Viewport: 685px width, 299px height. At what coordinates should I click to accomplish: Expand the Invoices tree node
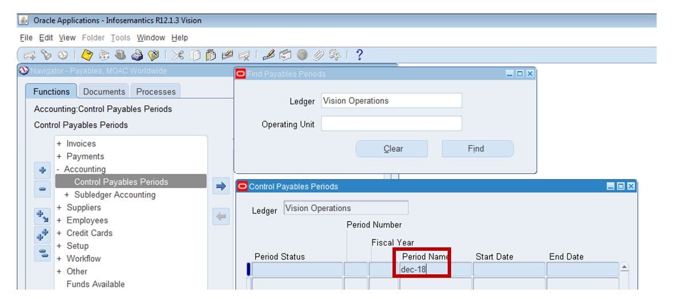point(59,143)
